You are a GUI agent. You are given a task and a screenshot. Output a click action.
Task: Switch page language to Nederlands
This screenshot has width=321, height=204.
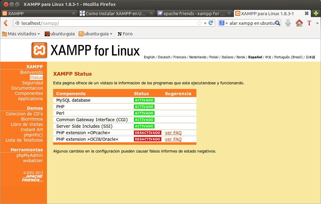tap(198, 57)
